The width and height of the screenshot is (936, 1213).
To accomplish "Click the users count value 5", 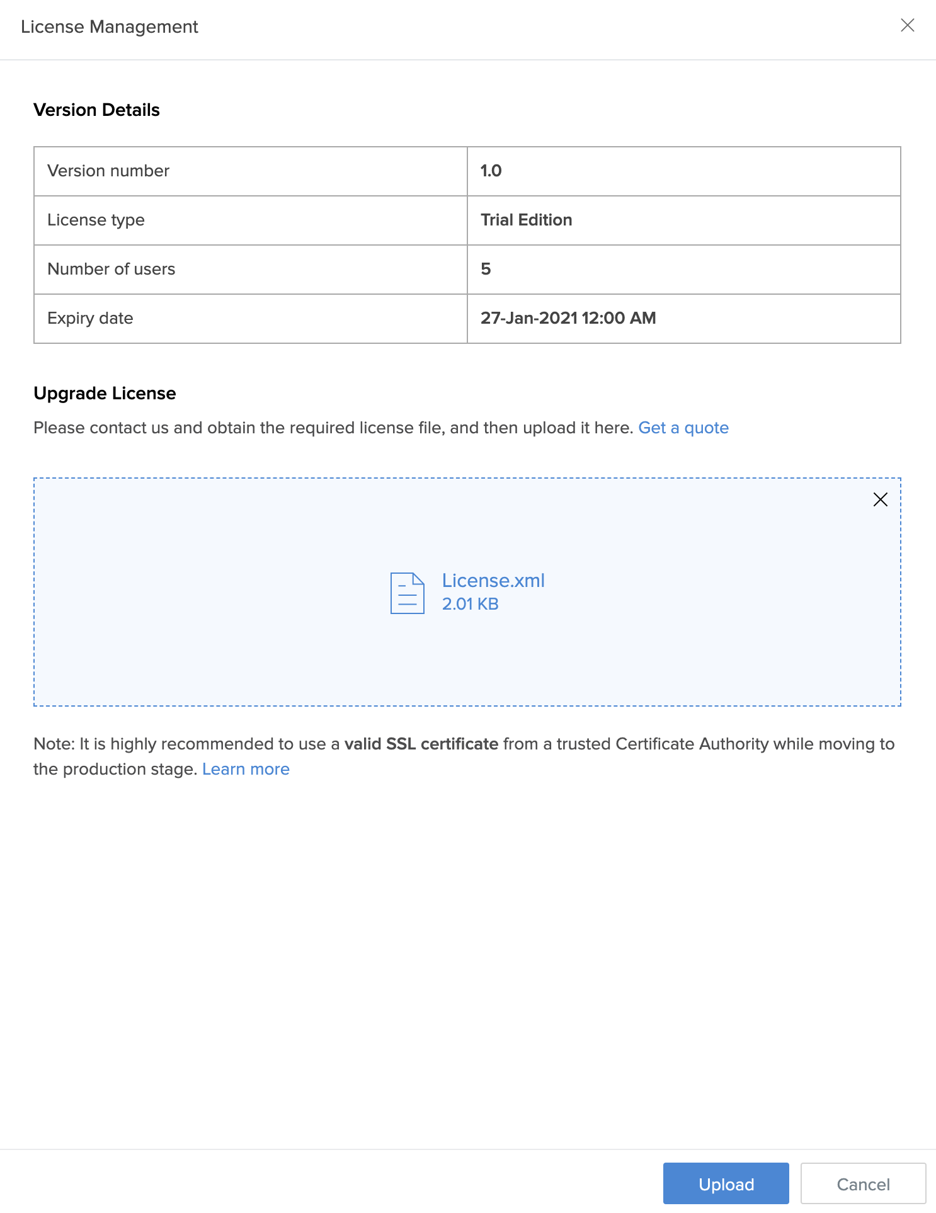I will (x=486, y=269).
